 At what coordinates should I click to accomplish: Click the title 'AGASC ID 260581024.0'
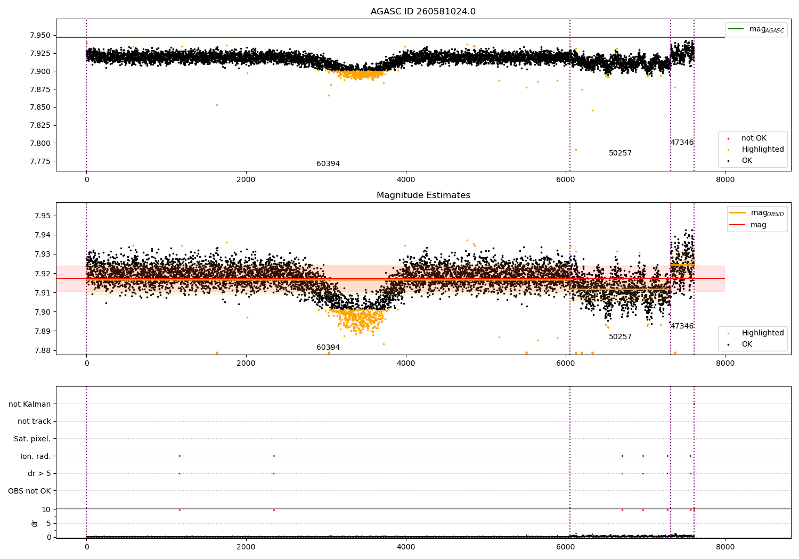pyautogui.click(x=423, y=12)
